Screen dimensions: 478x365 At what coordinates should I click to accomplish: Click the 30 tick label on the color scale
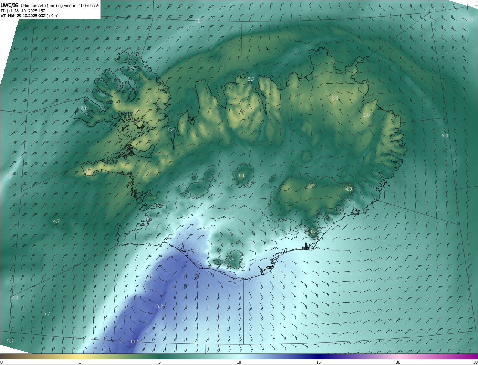(398, 362)
